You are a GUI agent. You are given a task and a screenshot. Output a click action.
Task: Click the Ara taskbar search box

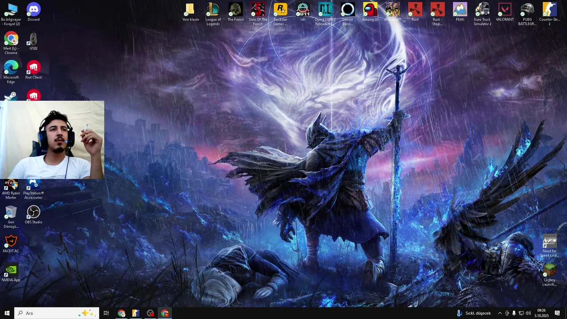pyautogui.click(x=56, y=313)
